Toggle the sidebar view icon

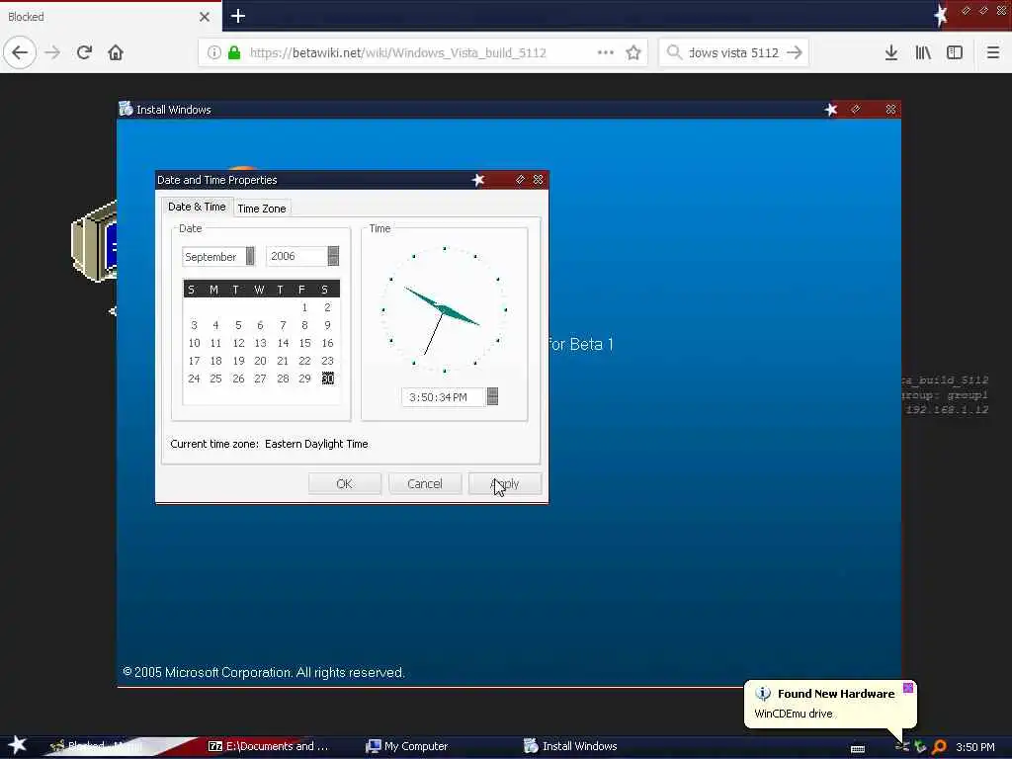pyautogui.click(x=955, y=52)
